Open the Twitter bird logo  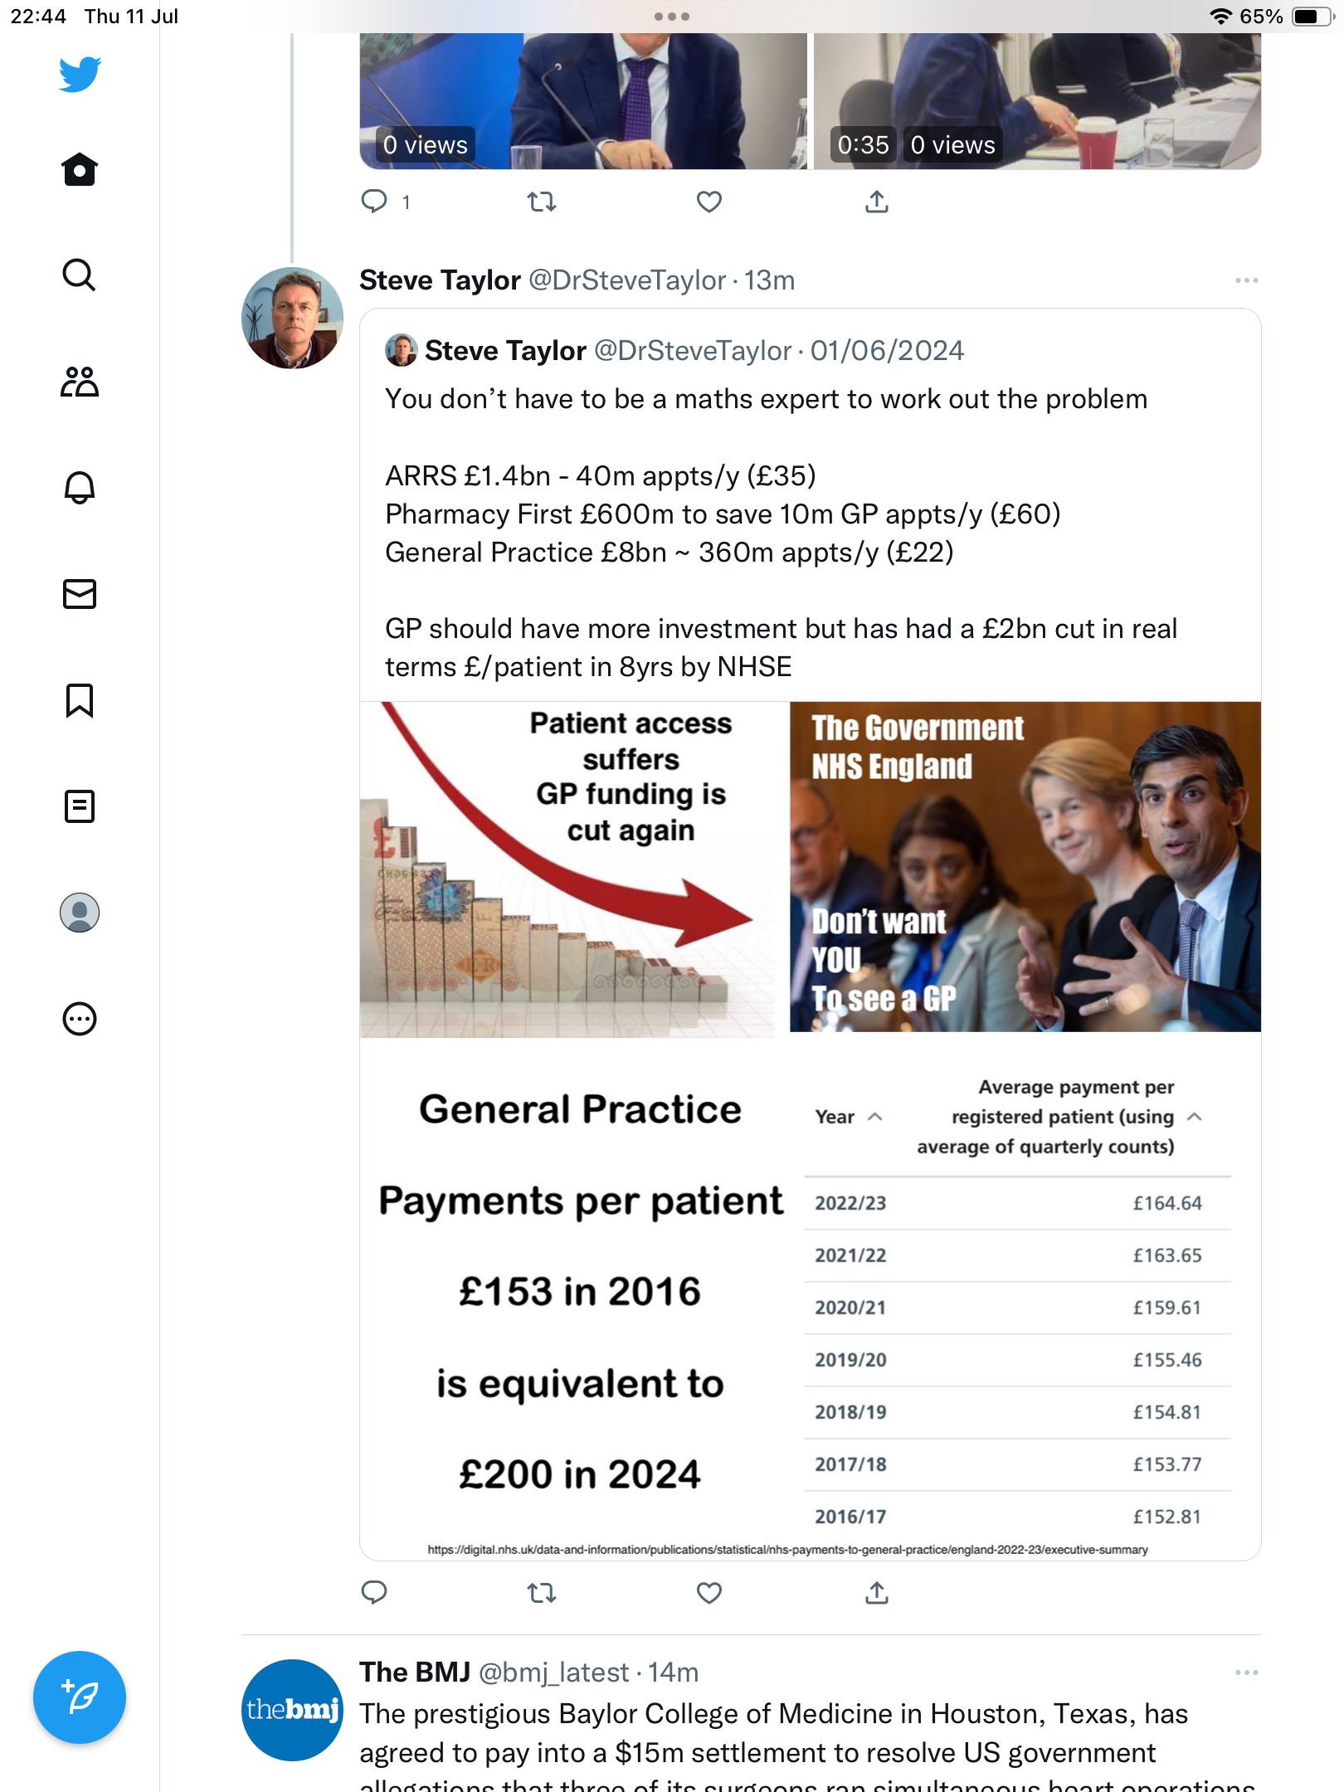80,75
